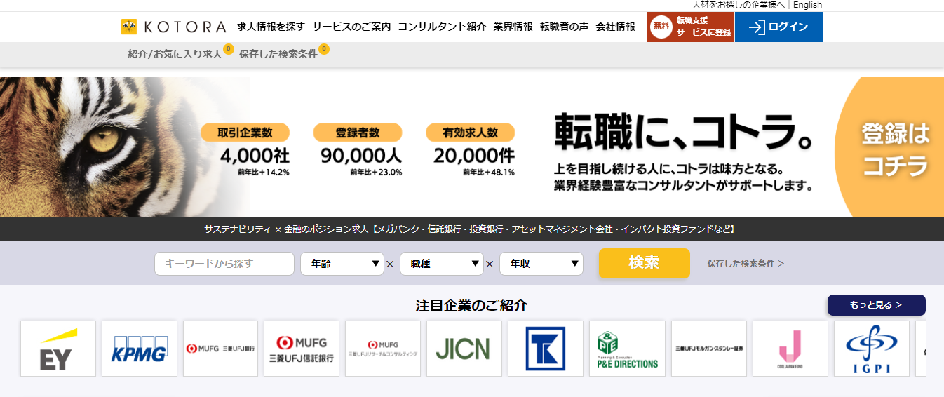Click the 注目企業のご紹介 heading

pyautogui.click(x=471, y=305)
